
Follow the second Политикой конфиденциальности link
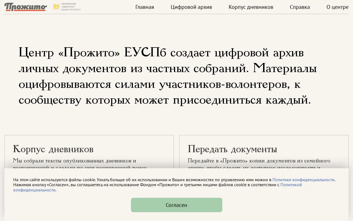click(x=157, y=187)
